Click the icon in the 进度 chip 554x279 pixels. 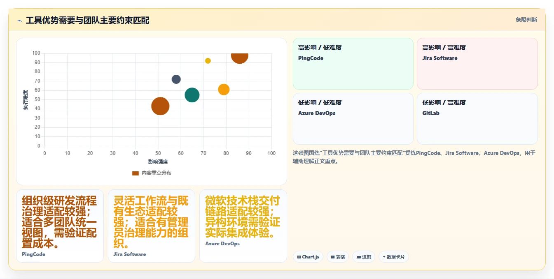click(358, 257)
